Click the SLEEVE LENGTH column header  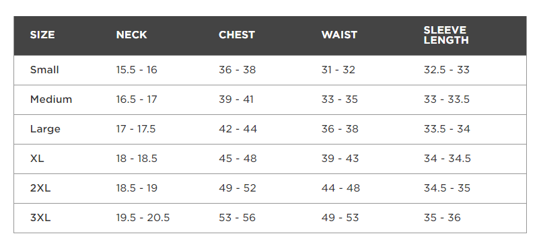pos(446,35)
